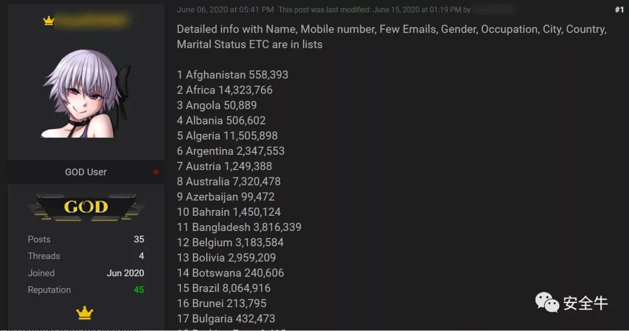Click the post date June 06, 2020
Viewport: 629px width, 331px height.
point(202,10)
